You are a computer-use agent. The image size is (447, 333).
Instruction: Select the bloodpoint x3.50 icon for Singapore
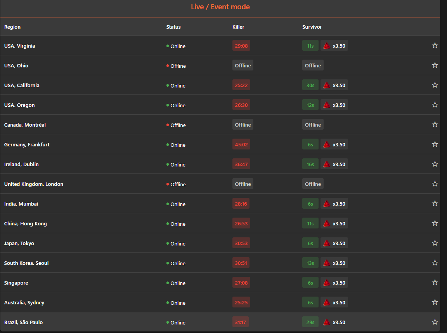(327, 283)
